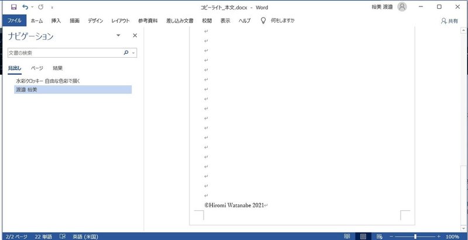The image size is (468, 240).
Task: Open the 参考資料 ribbon tab
Action: (x=148, y=20)
